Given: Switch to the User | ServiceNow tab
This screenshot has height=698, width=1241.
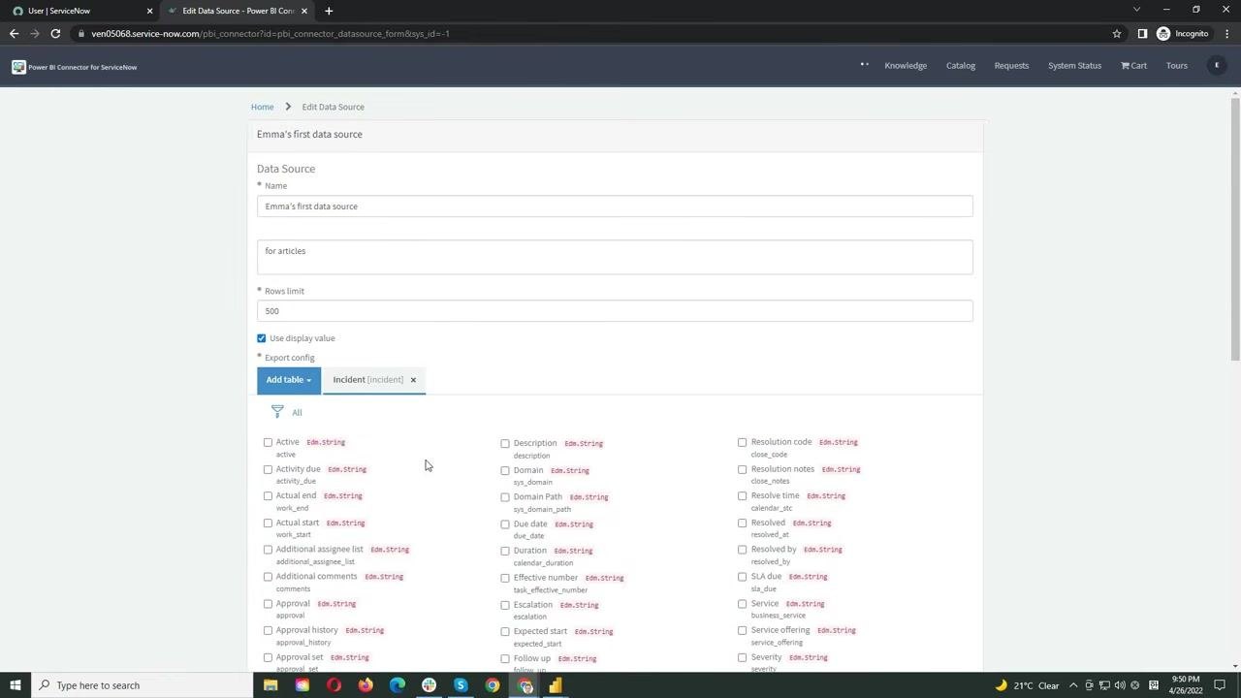Looking at the screenshot, I should [x=81, y=11].
